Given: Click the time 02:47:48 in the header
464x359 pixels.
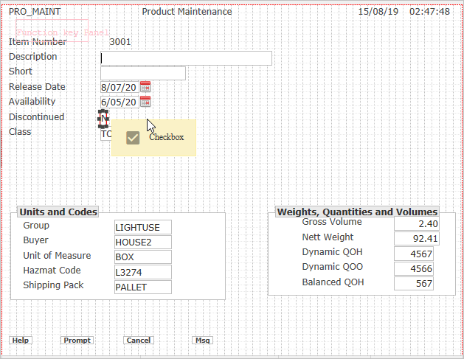Looking at the screenshot, I should tap(429, 12).
